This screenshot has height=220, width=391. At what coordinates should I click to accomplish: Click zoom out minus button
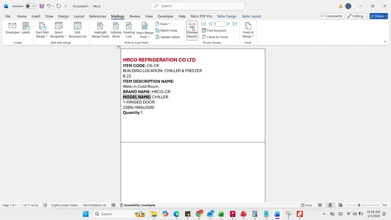click(348, 205)
